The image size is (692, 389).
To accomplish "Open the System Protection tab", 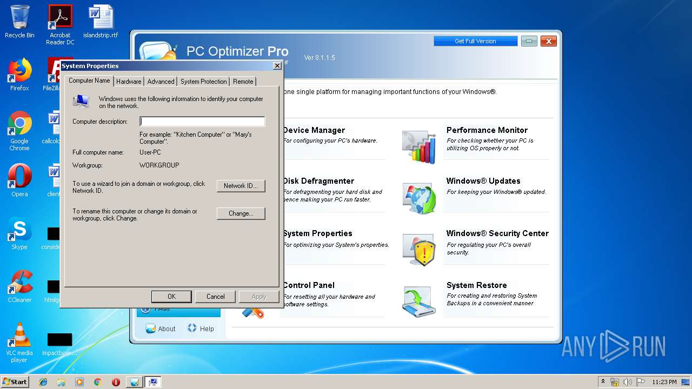I will [203, 82].
